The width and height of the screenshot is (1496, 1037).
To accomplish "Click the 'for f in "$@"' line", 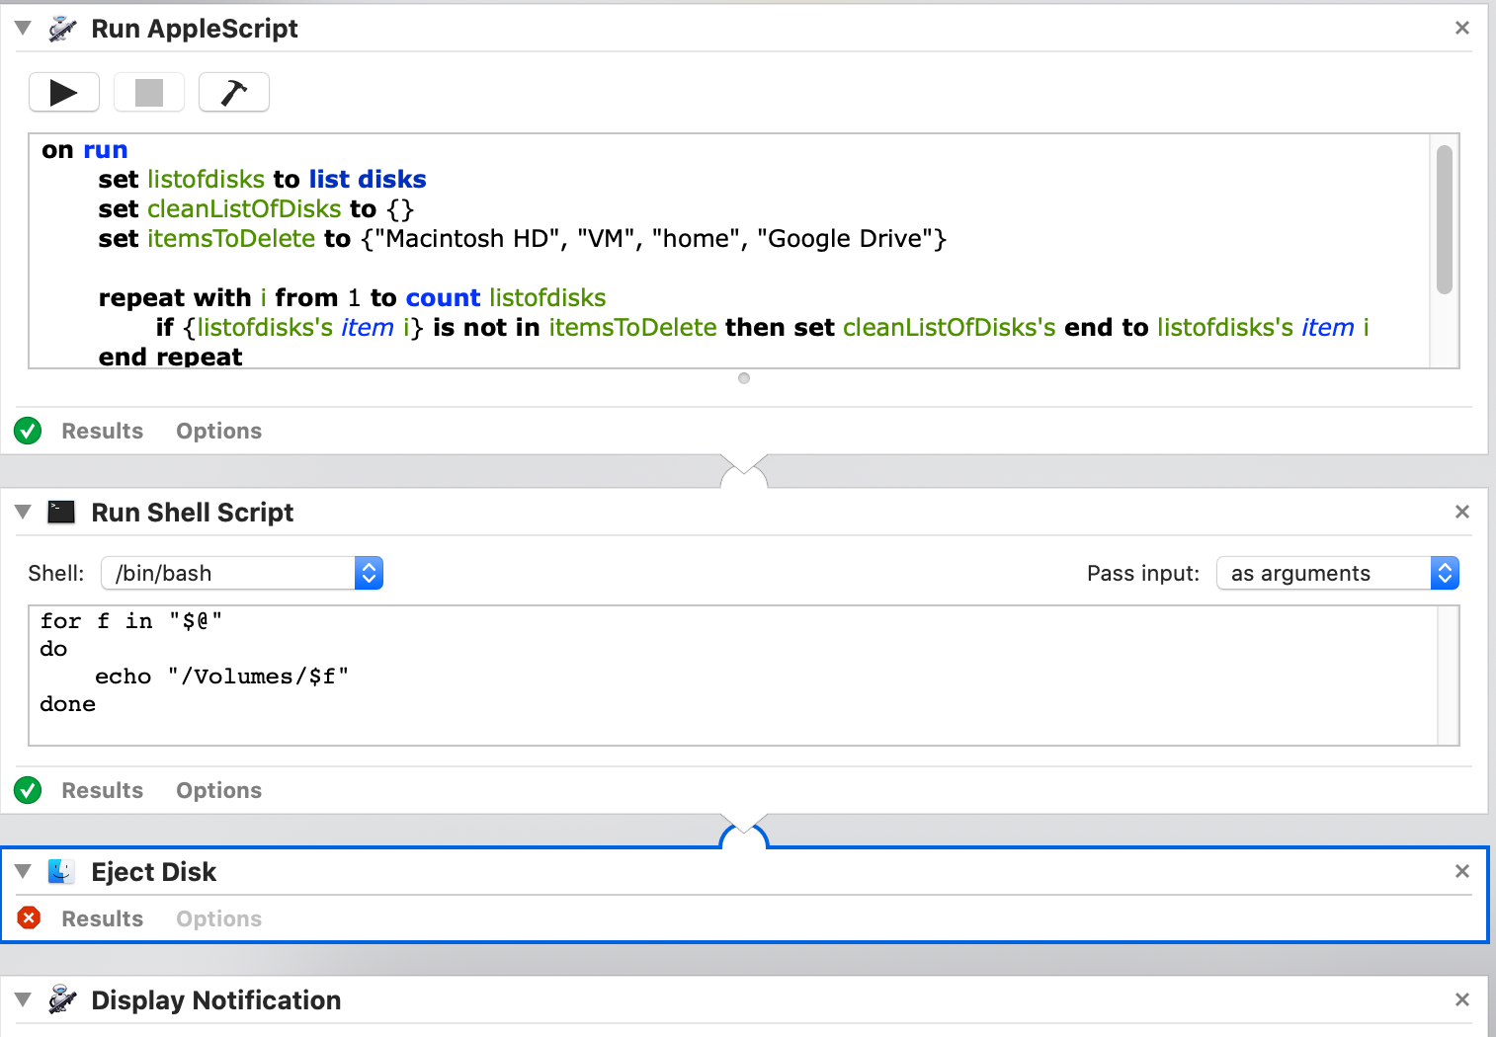I will 131,621.
